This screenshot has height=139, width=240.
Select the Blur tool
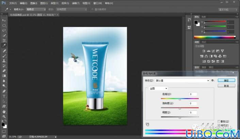(x=4, y=81)
